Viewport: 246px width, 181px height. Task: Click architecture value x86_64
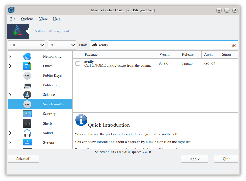pos(209,64)
